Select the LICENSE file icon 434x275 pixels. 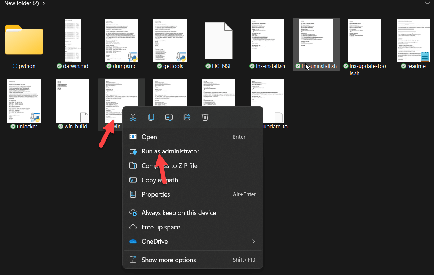point(219,40)
